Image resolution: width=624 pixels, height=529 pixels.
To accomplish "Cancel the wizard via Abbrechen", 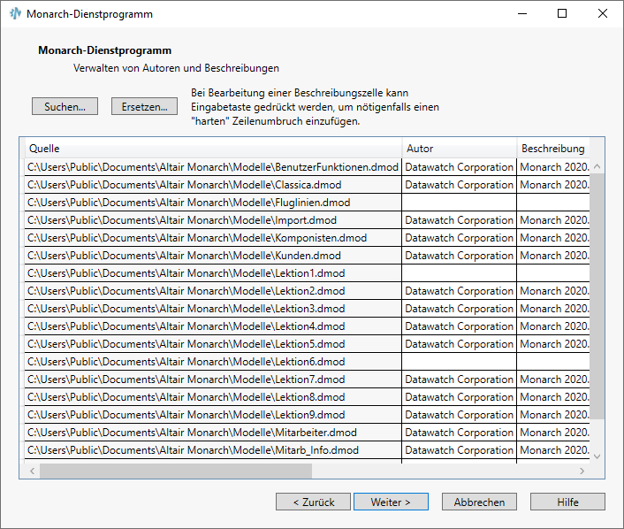I will click(479, 502).
